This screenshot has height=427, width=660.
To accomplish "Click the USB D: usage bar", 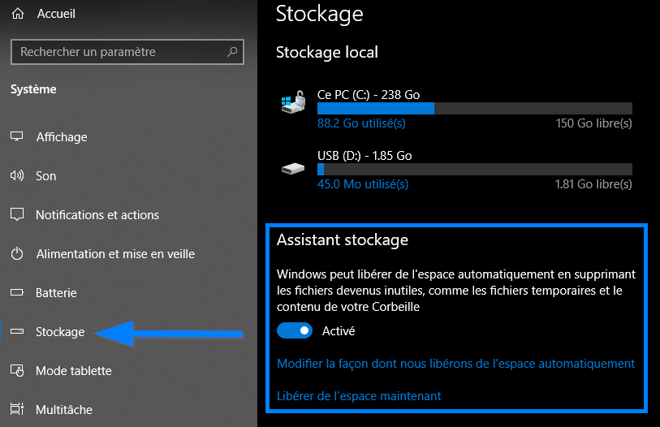I will (475, 170).
